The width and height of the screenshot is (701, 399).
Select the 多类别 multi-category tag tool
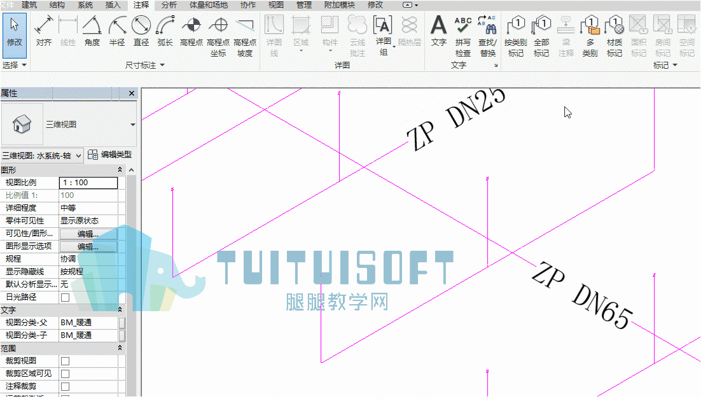[x=590, y=36]
